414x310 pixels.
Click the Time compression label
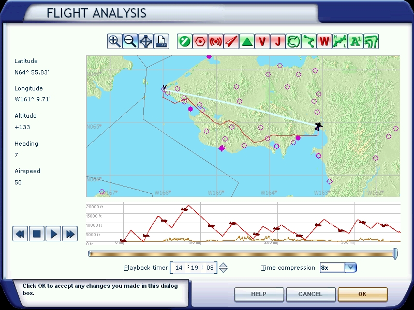(288, 268)
